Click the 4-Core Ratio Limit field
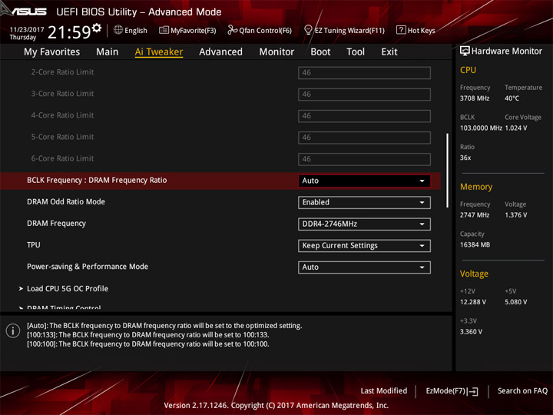Viewport: 553px width, 415px height. (364, 116)
